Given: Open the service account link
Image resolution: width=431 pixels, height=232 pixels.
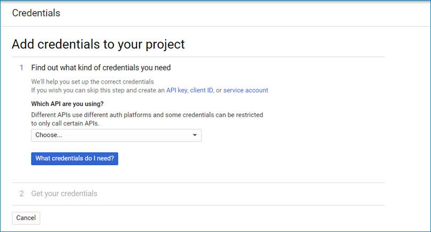Looking at the screenshot, I should (x=246, y=90).
